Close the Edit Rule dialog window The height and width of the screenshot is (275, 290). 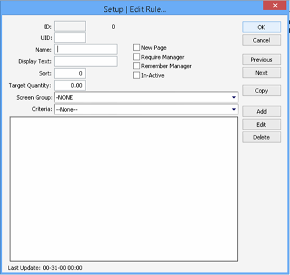coord(275,5)
